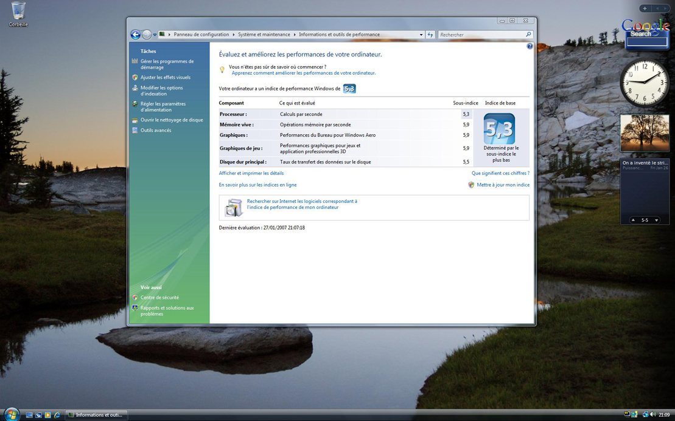Open 'Outils avancés' from the Tâches pane

[x=156, y=130]
